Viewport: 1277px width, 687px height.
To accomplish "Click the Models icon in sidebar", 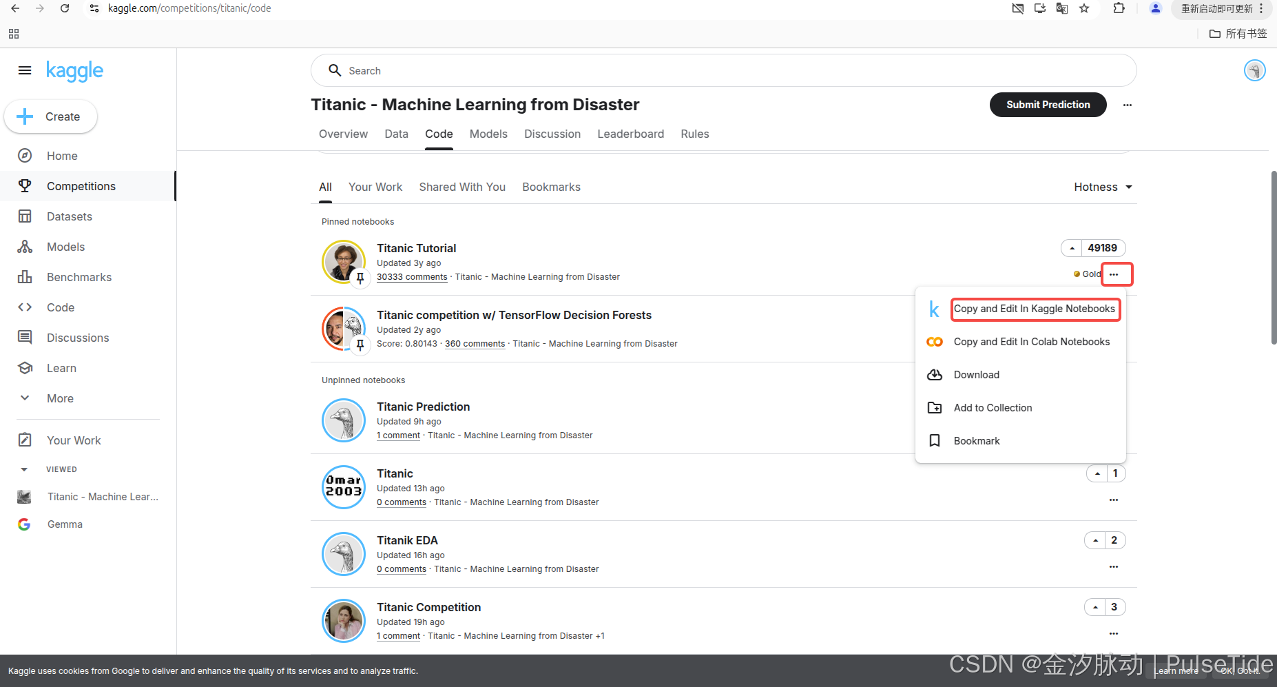I will (25, 247).
